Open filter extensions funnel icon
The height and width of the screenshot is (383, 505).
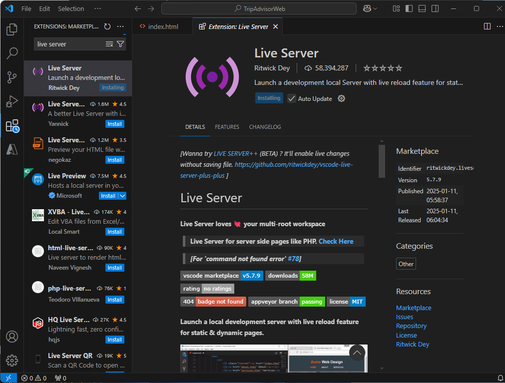[120, 44]
